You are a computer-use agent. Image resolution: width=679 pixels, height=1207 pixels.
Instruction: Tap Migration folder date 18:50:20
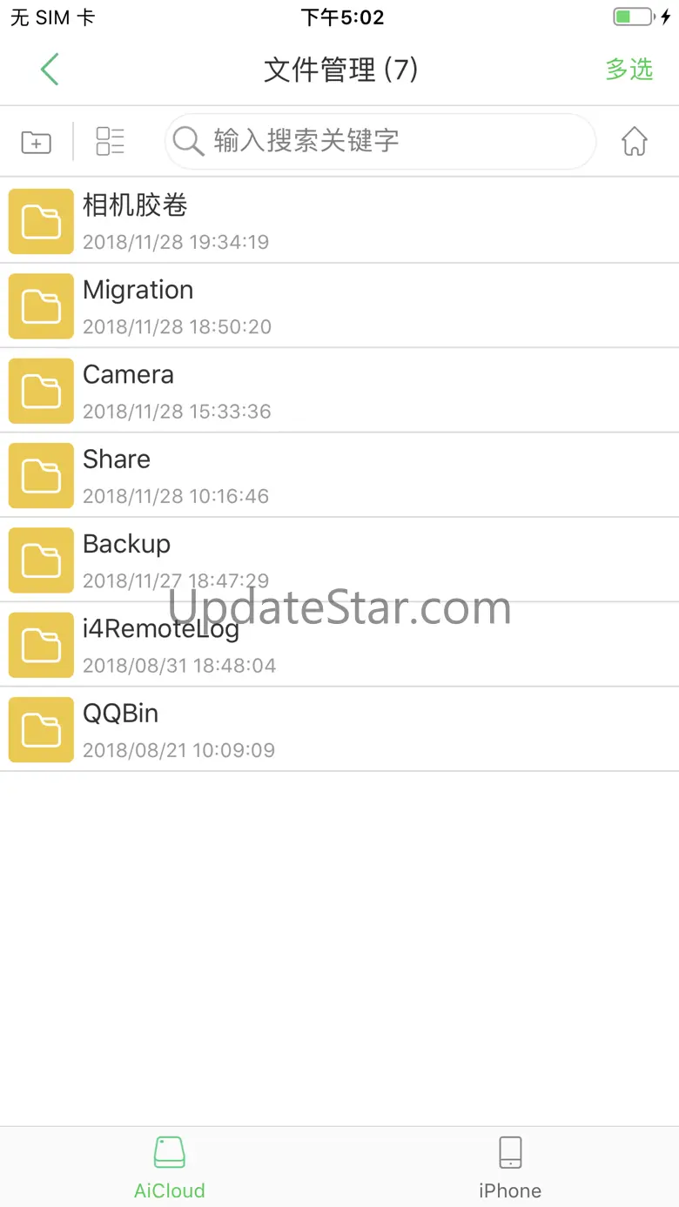pos(177,327)
